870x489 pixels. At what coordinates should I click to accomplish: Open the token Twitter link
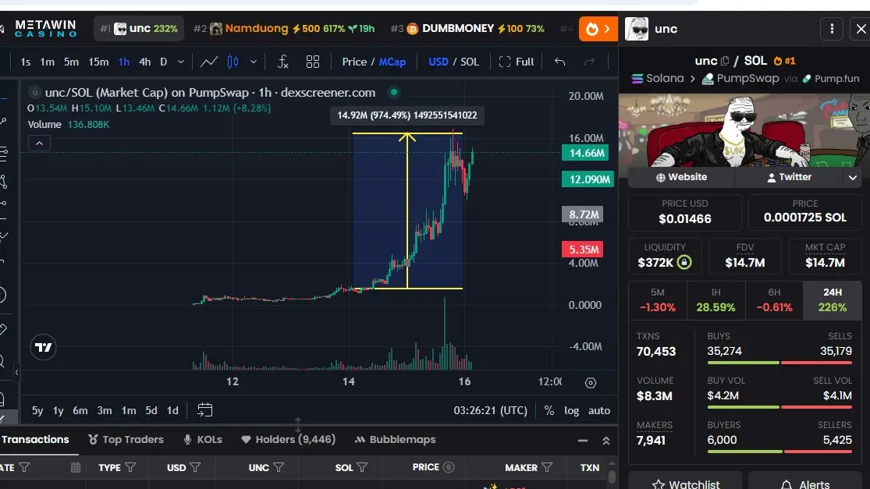click(789, 177)
